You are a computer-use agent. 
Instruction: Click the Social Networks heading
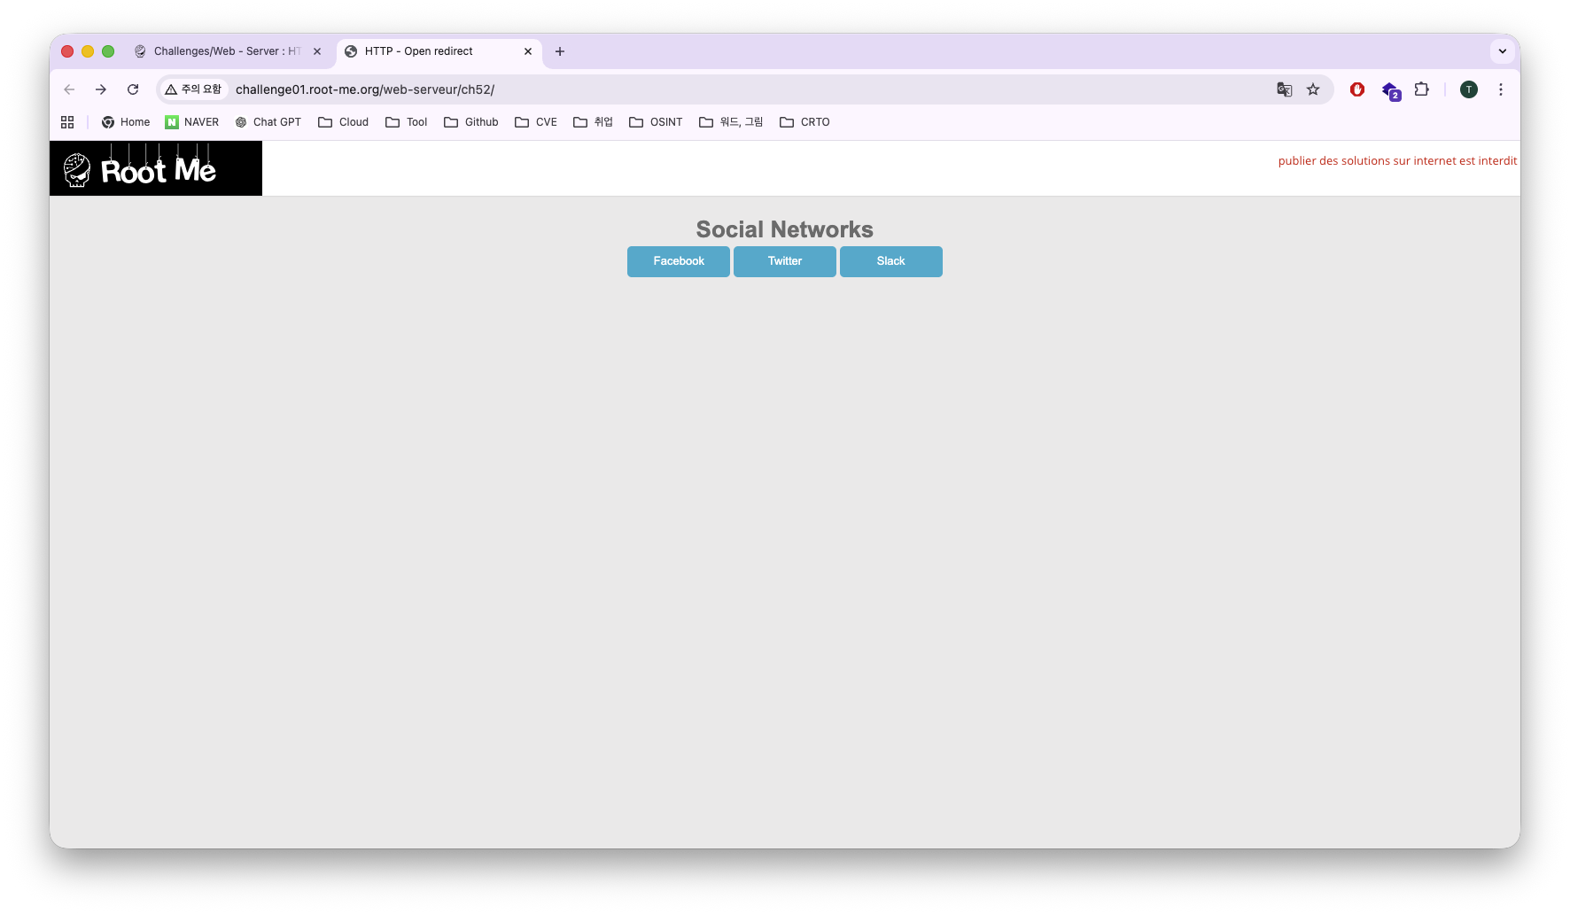click(x=785, y=229)
